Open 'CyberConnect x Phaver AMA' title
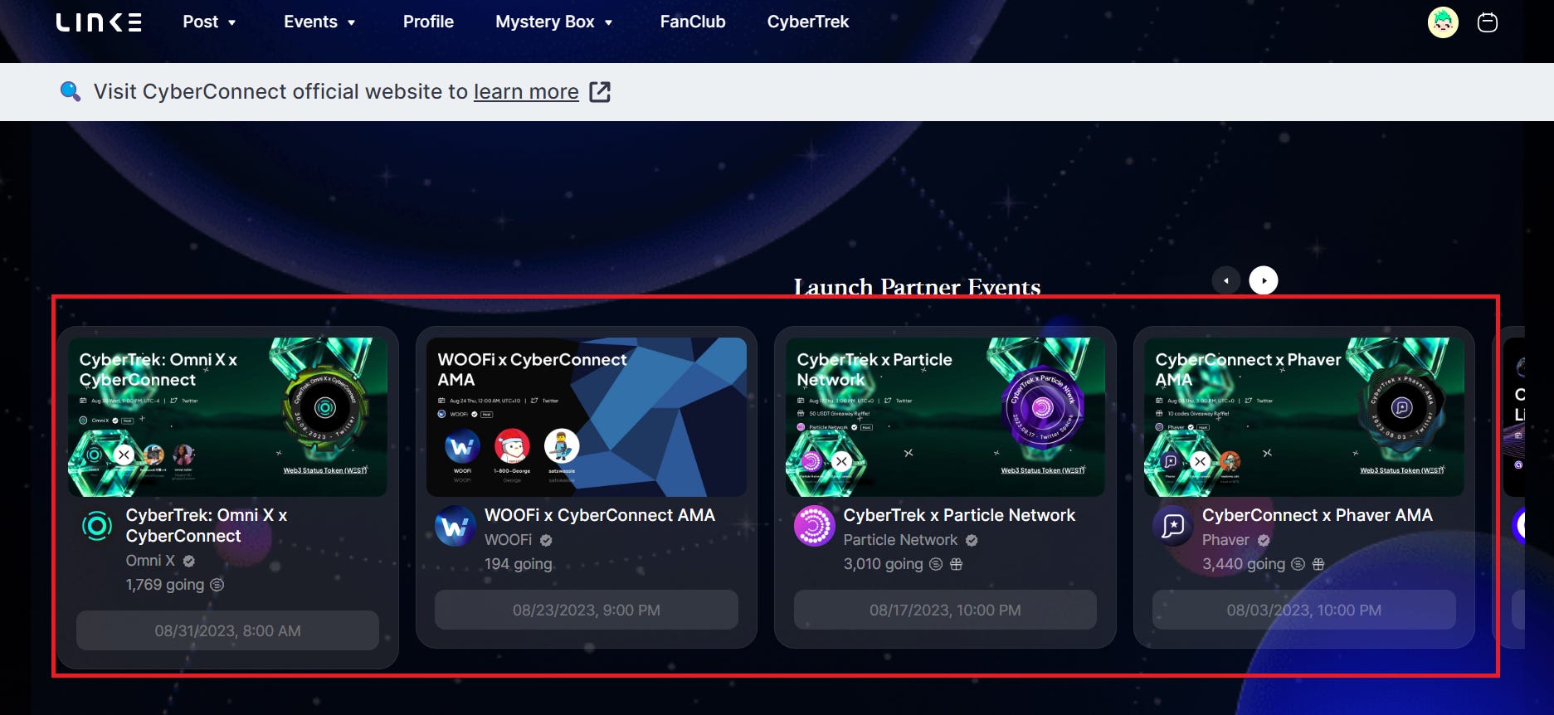This screenshot has height=715, width=1554. pyautogui.click(x=1318, y=515)
